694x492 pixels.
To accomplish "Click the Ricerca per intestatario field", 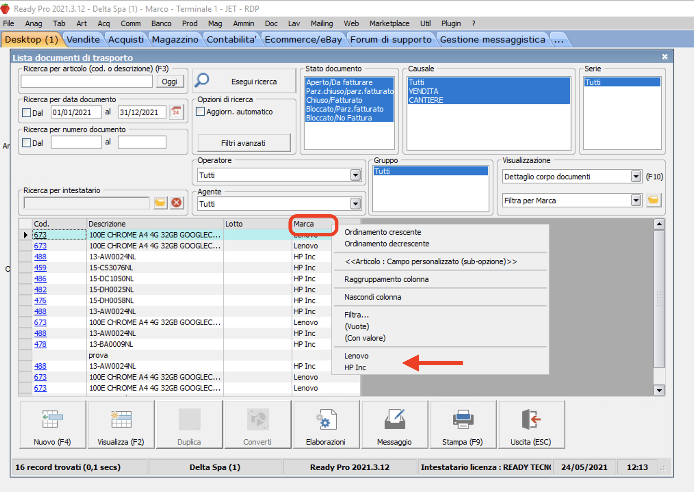I will pos(87,203).
